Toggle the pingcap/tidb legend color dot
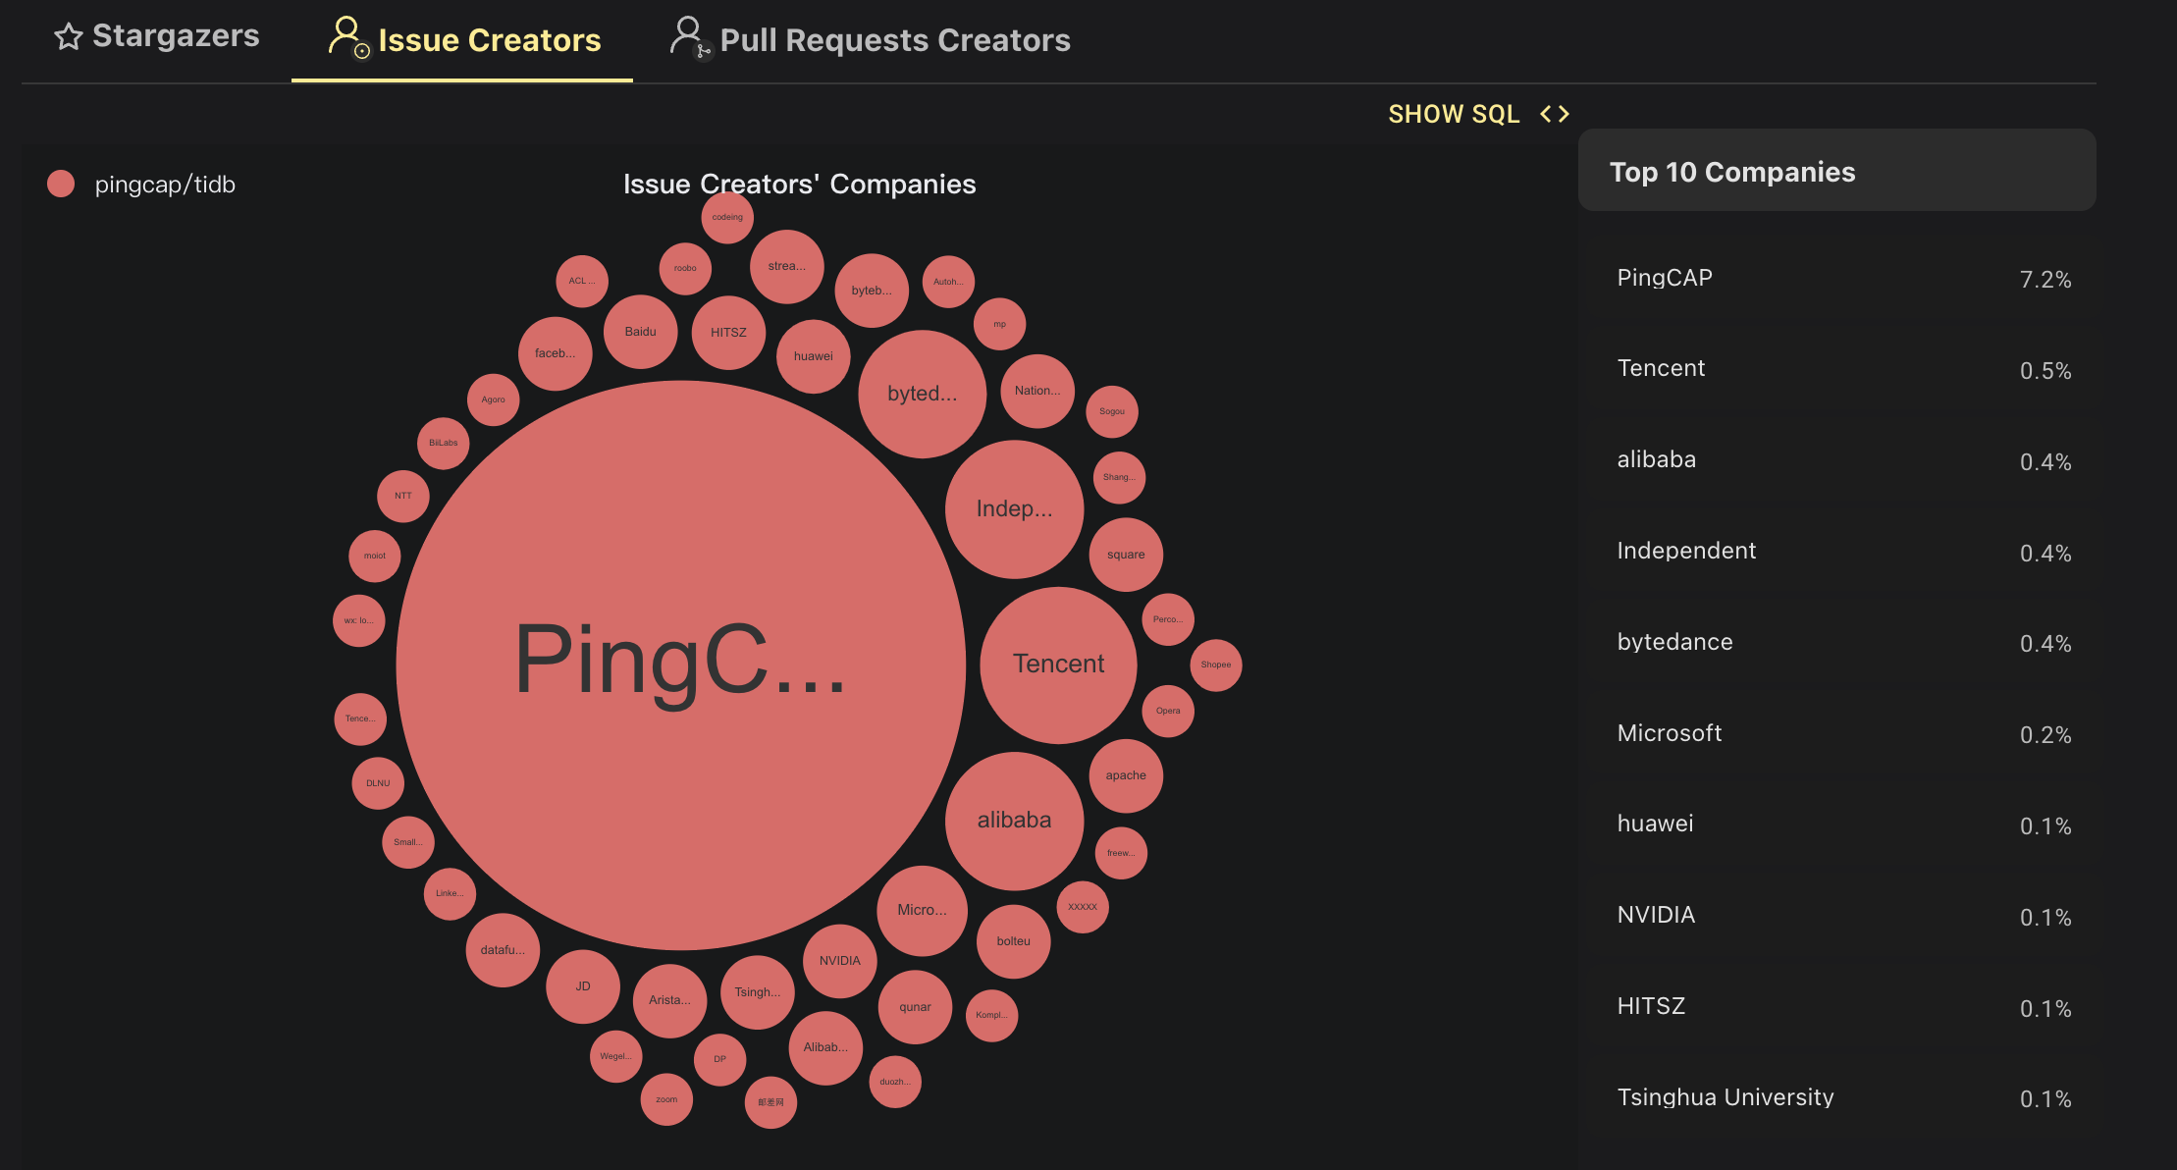 tap(61, 185)
